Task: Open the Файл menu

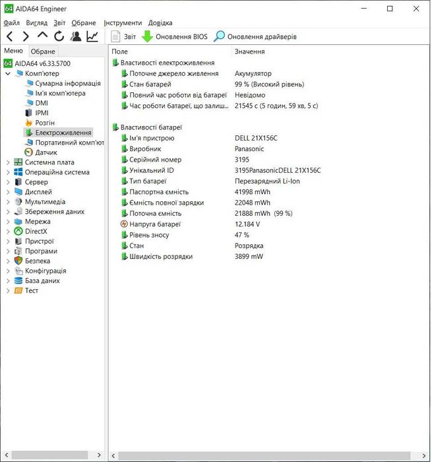Action: [x=11, y=22]
